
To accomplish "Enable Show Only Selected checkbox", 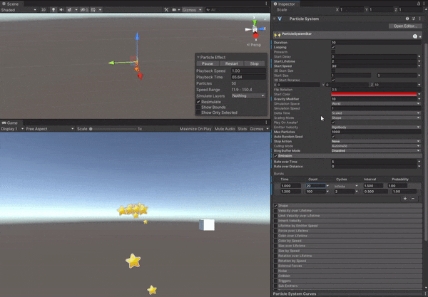I will tap(198, 113).
